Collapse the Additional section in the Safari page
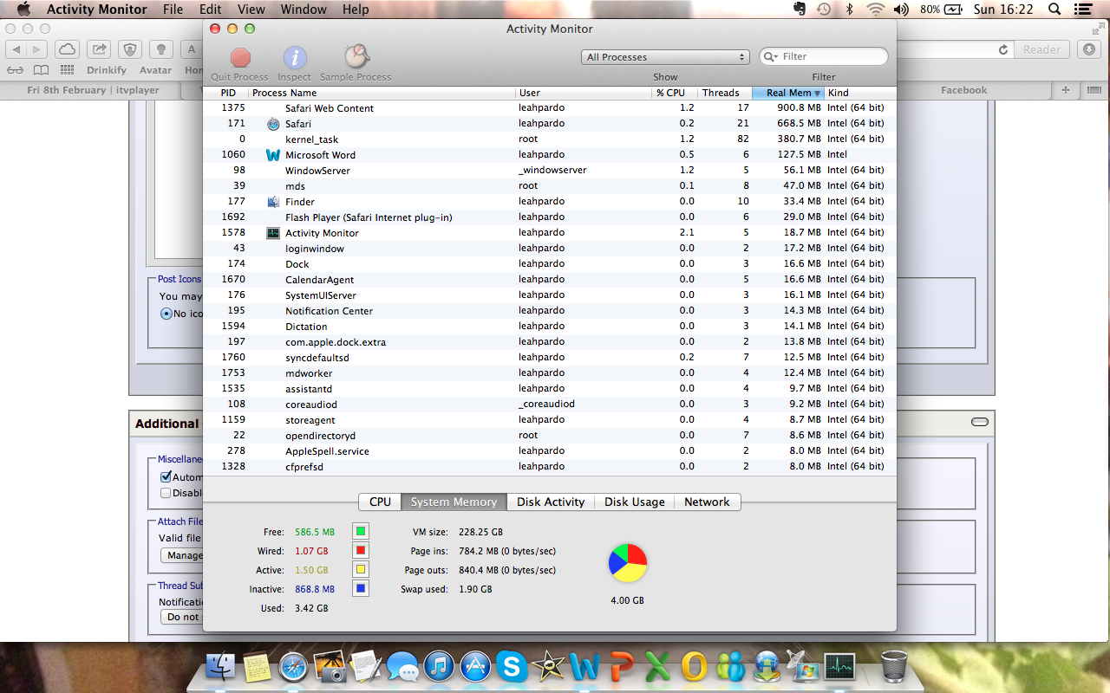 coord(980,422)
